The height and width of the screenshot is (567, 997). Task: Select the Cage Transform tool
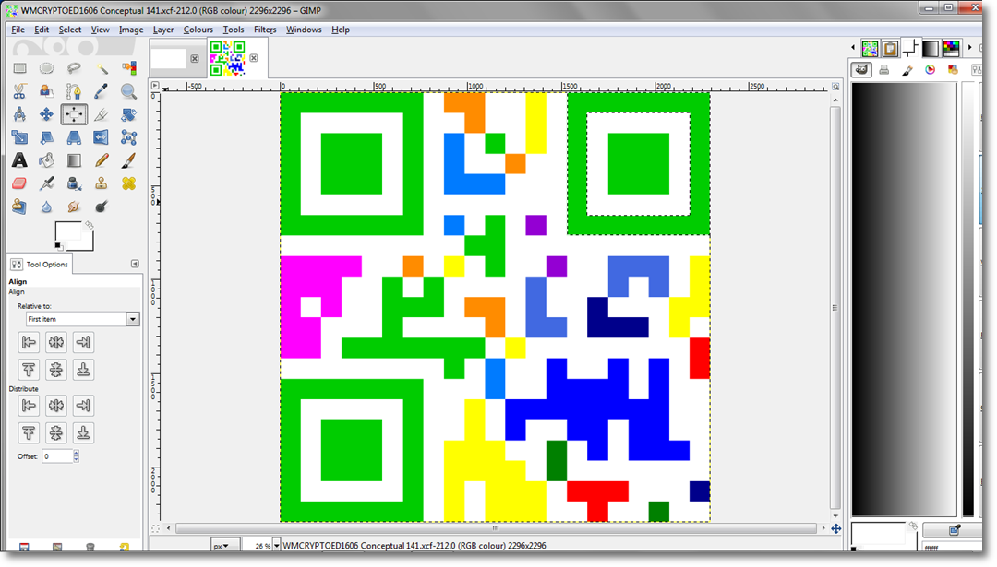pos(128,137)
